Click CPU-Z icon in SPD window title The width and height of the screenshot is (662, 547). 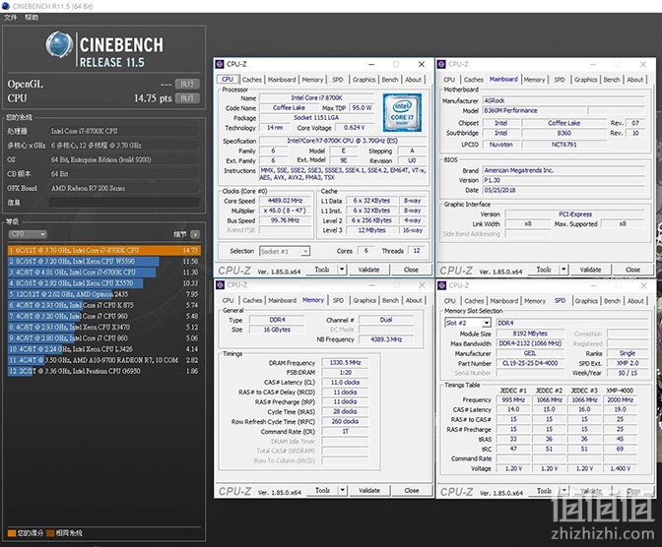point(441,285)
